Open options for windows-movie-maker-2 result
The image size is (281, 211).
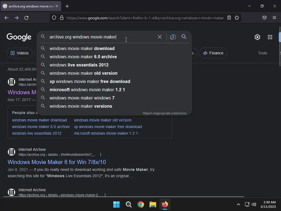pyautogui.click(x=105, y=195)
